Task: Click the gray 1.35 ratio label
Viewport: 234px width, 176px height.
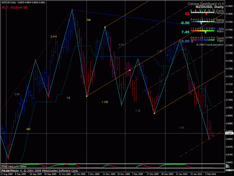Action: click(182, 128)
